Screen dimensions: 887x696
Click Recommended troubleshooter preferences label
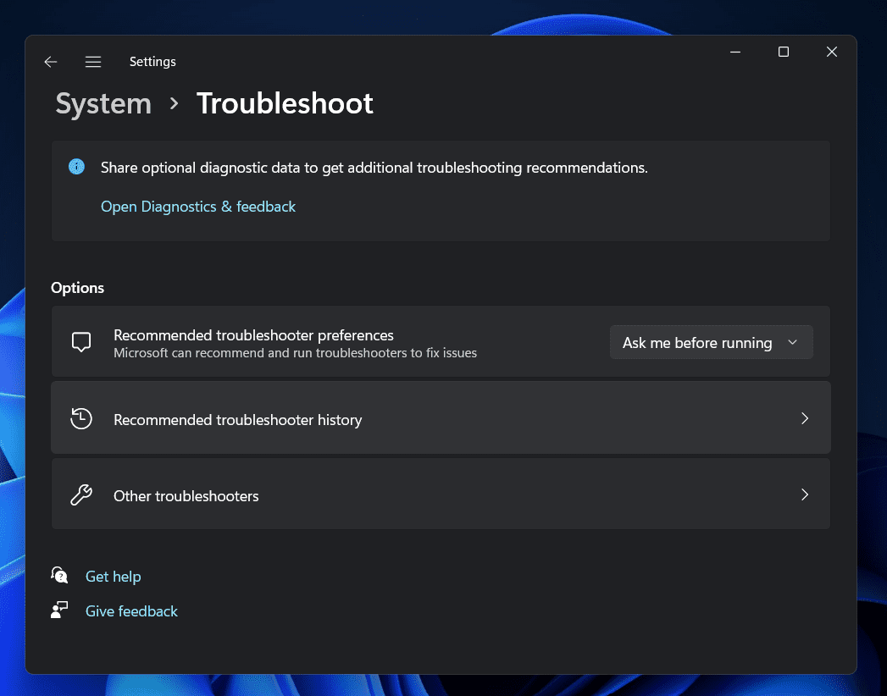click(253, 335)
